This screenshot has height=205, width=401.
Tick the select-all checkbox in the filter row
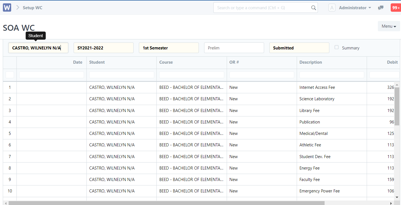(x=10, y=75)
